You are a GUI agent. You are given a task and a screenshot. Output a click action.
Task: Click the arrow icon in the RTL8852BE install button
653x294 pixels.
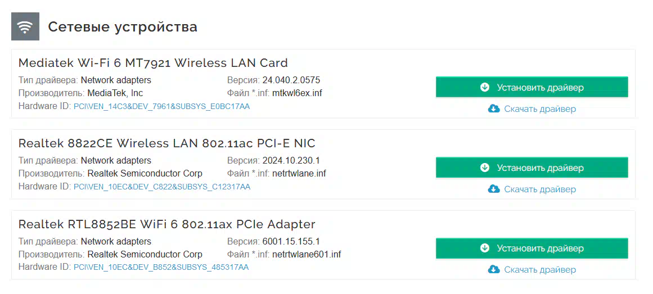tap(484, 248)
